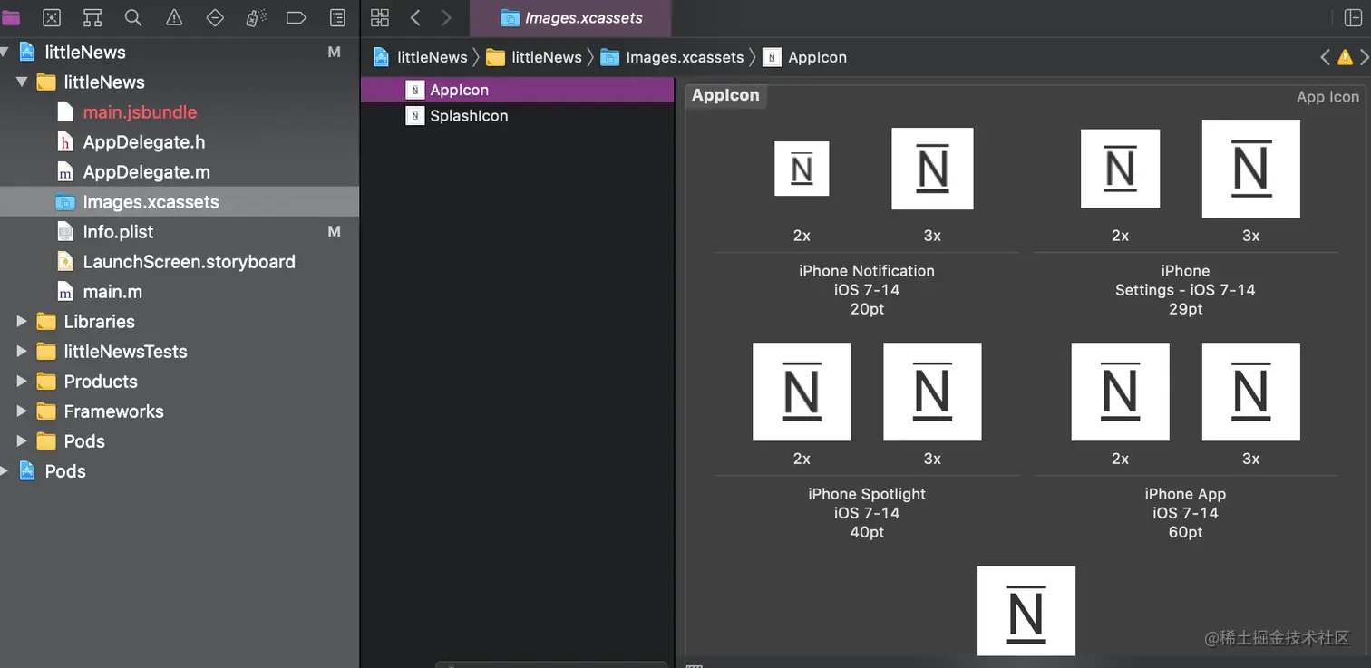Screen dimensions: 1371x668
Task: Select AppIcon in the asset list
Action: (x=518, y=90)
